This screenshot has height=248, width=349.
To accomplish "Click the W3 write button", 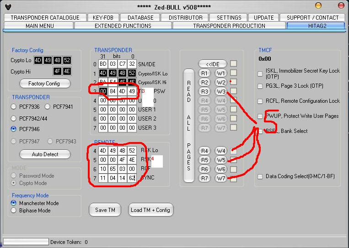I will point(221,91).
